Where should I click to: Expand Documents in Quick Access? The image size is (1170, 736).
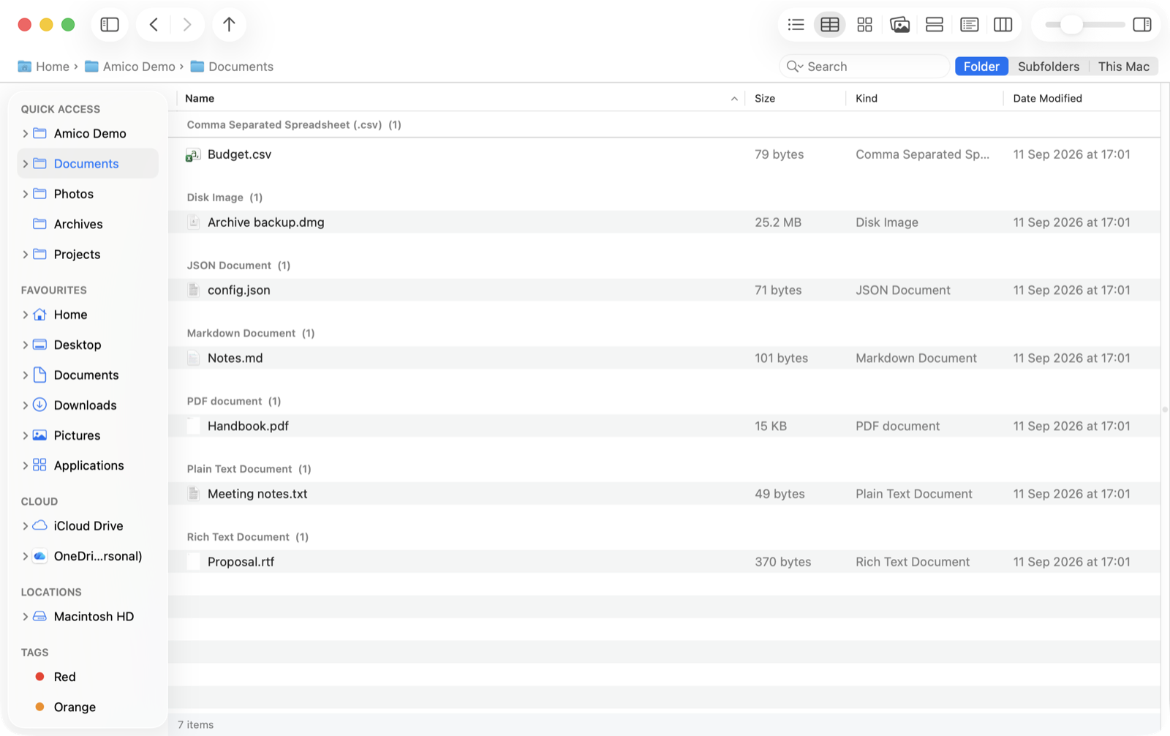[x=25, y=164]
